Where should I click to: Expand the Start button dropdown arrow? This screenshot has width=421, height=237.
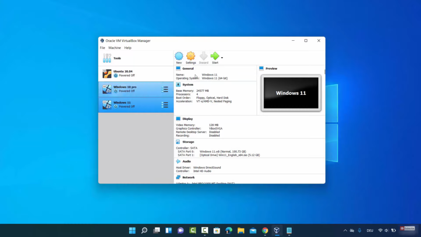[x=222, y=58]
